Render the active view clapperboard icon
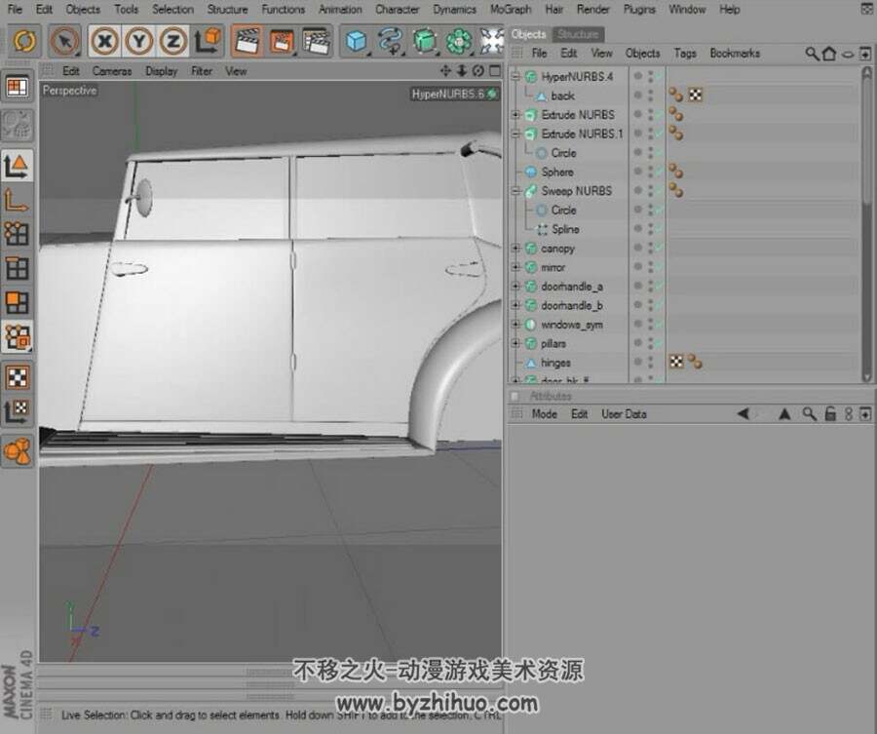Image resolution: width=877 pixels, height=734 pixels. 247,41
